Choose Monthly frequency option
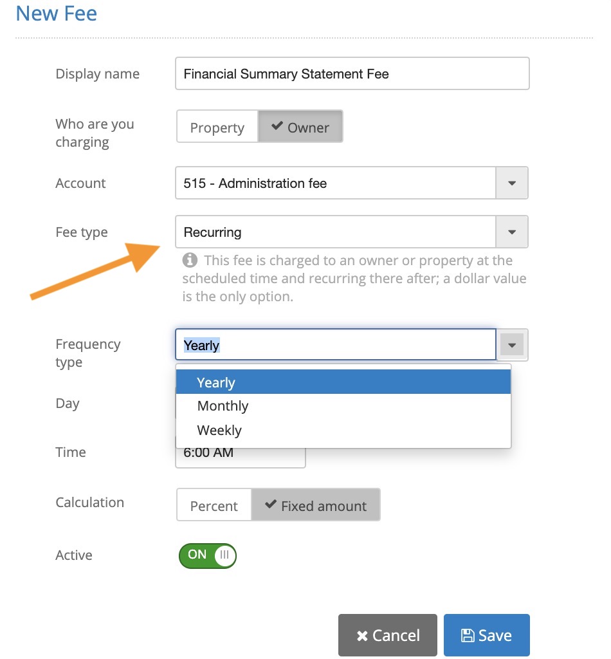 [343, 406]
